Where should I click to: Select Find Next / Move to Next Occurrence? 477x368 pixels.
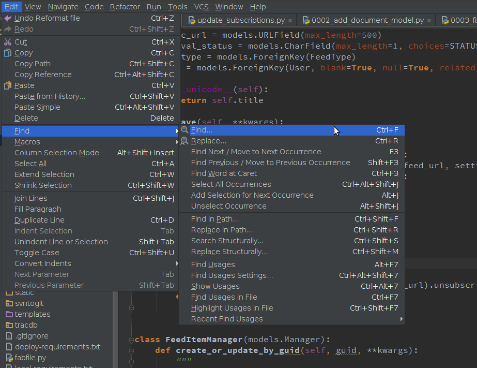tap(292, 152)
